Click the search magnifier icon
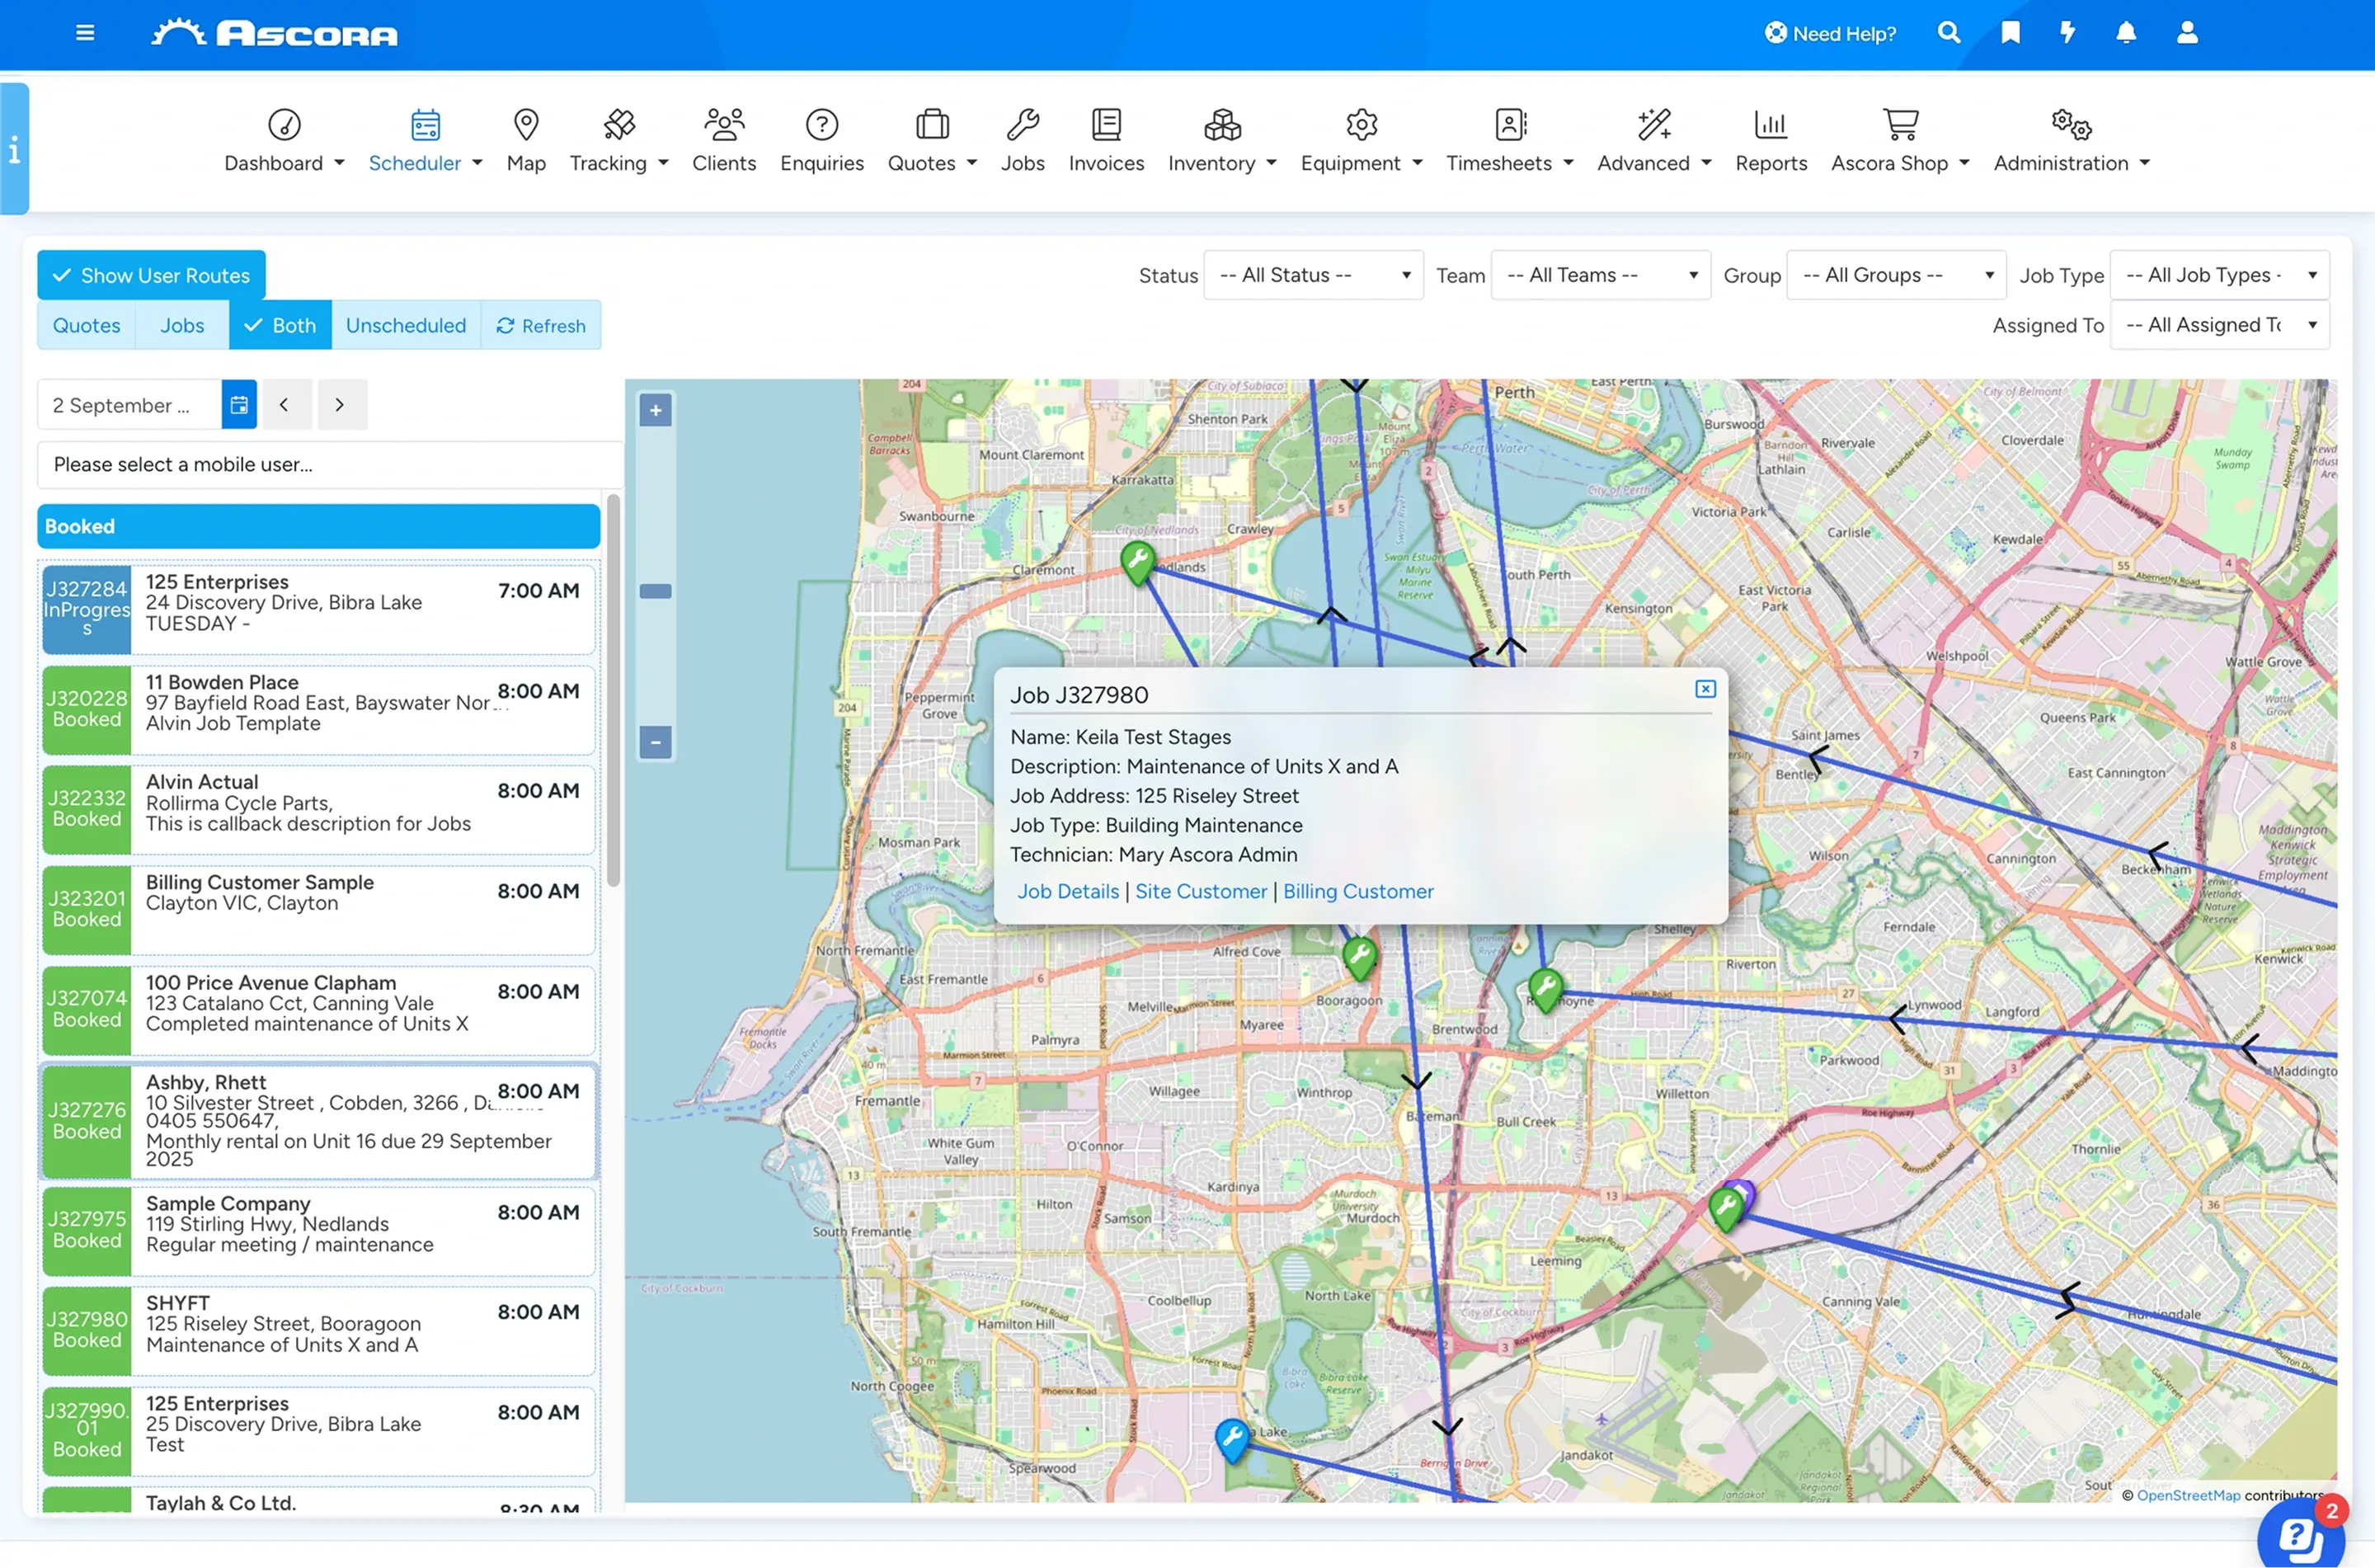The image size is (2375, 1568). pos(1948,33)
